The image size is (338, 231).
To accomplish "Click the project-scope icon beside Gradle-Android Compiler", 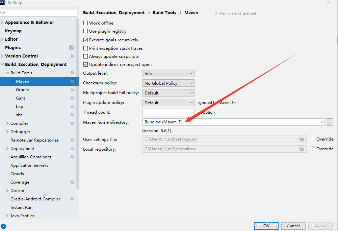I will click(x=72, y=199).
